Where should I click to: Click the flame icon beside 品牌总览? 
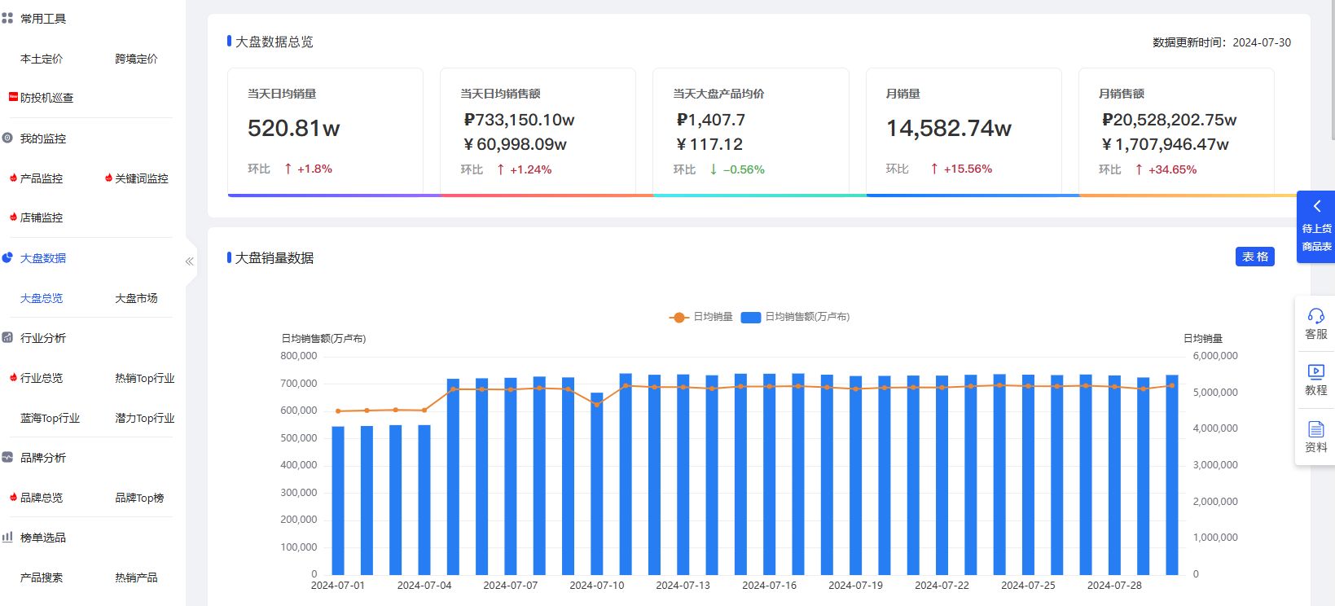coord(14,497)
